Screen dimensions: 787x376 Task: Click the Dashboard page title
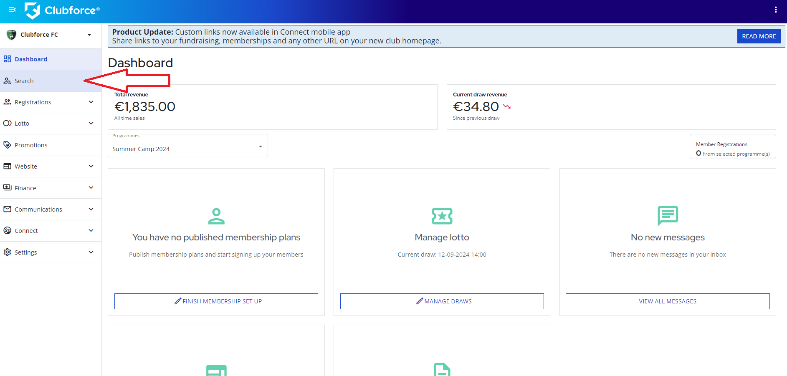(x=140, y=63)
